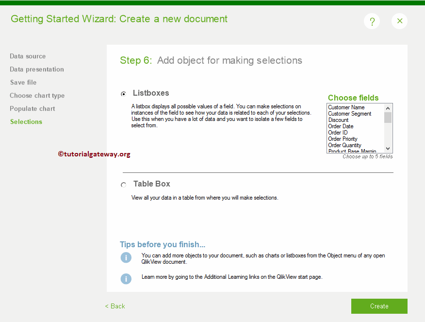Screen dimensions: 425x322
Task: Open the Data presentation step
Action: [x=36, y=69]
